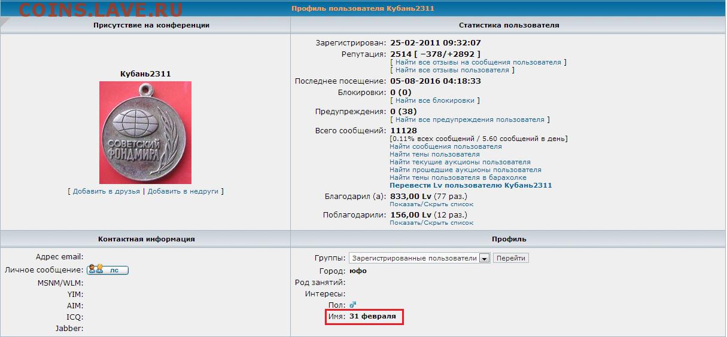Image resolution: width=727 pixels, height=337 pixels.
Task: Click the messages-per-day statistics line
Action: 479,139
